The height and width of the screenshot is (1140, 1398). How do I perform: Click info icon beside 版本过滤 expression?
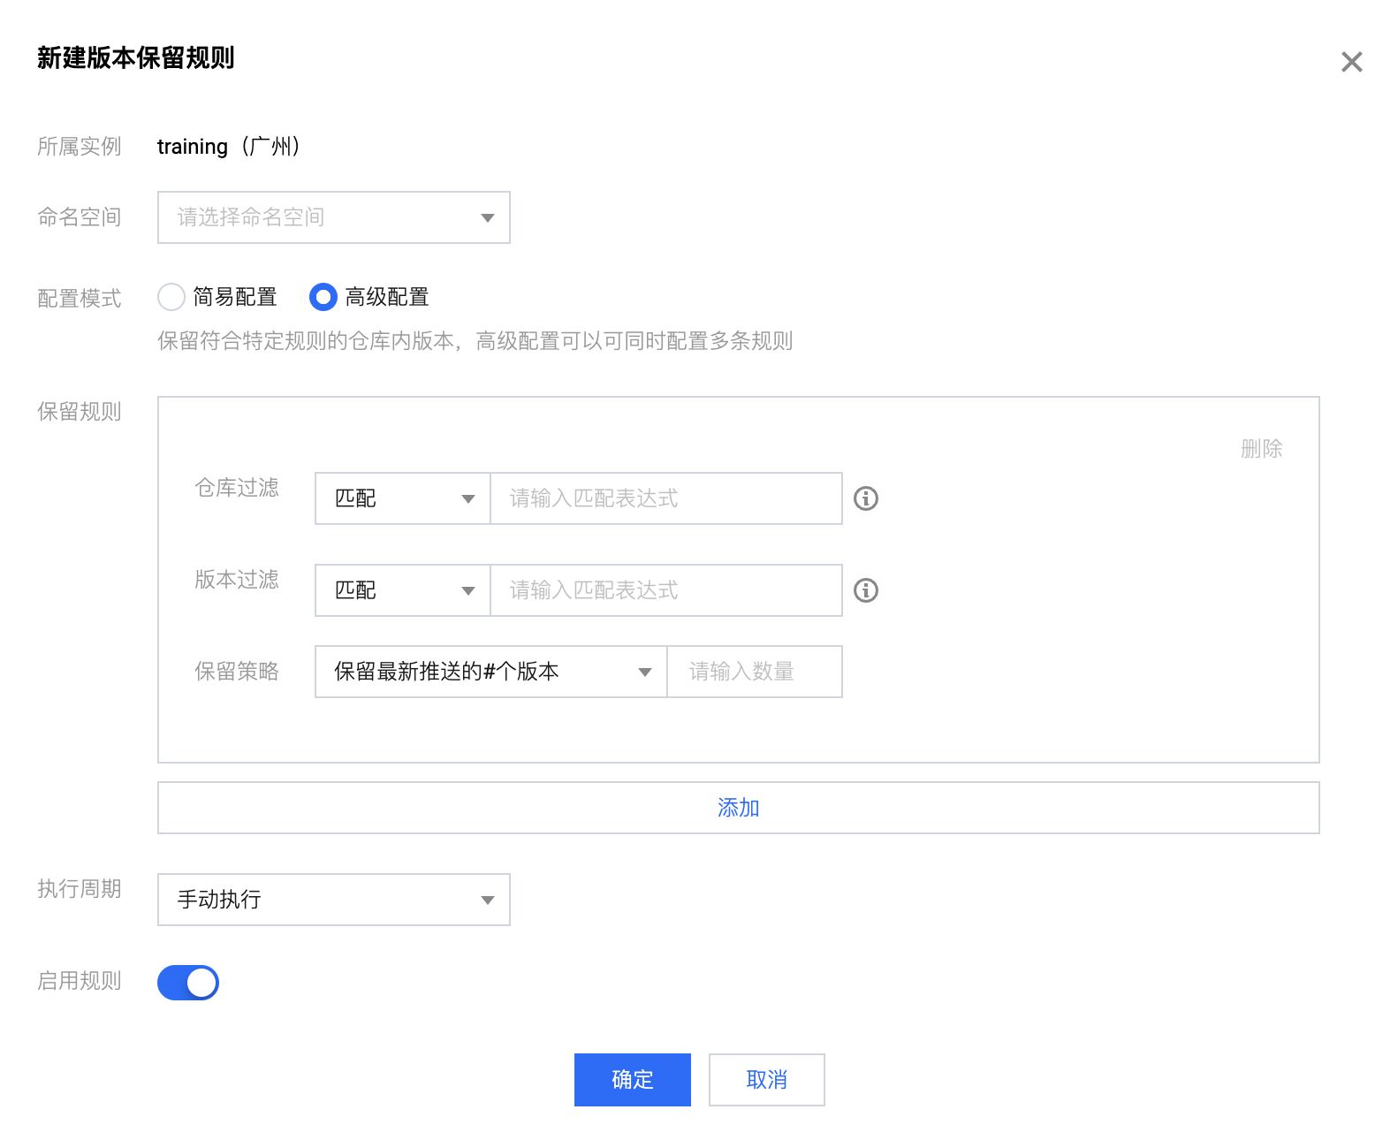click(x=865, y=590)
